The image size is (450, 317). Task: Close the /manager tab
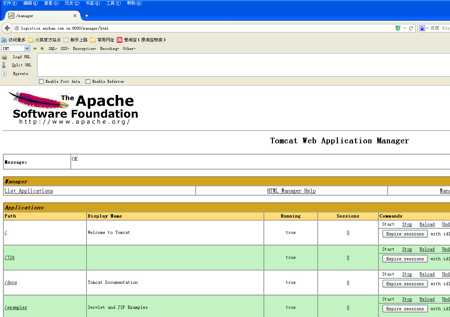click(75, 16)
